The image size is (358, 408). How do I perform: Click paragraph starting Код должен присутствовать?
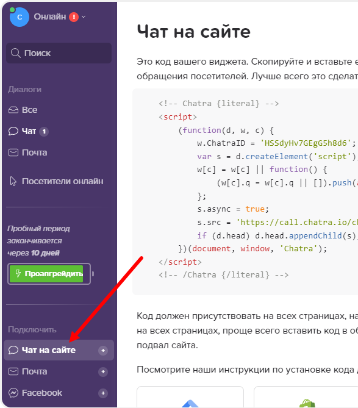(x=247, y=331)
